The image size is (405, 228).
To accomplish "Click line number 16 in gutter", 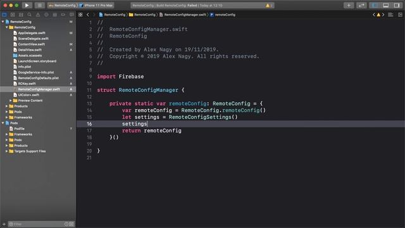I will click(x=89, y=124).
